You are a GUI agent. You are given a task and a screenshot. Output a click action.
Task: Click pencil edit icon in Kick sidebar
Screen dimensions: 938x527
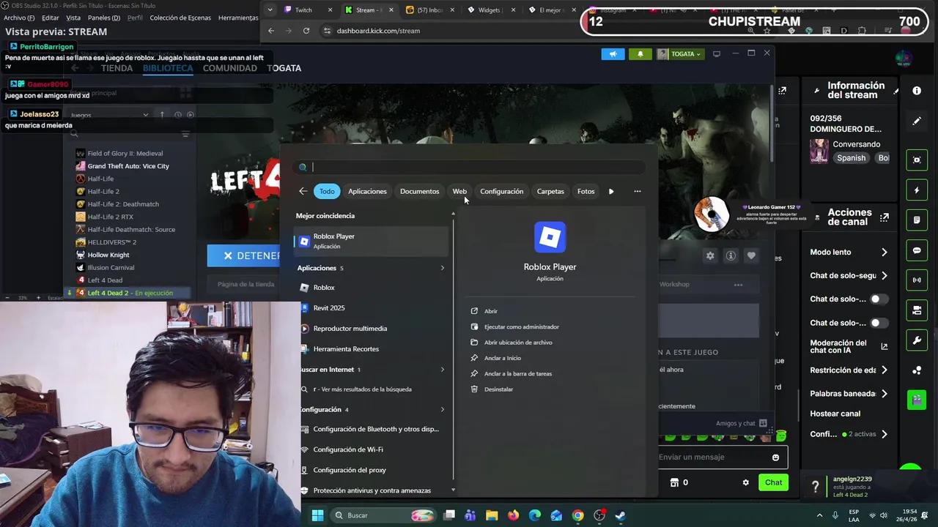pos(917,121)
